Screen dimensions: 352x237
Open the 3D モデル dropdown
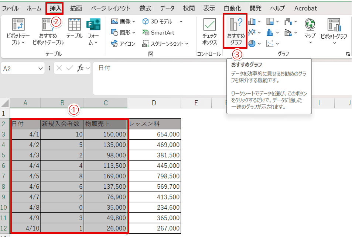coord(163,21)
